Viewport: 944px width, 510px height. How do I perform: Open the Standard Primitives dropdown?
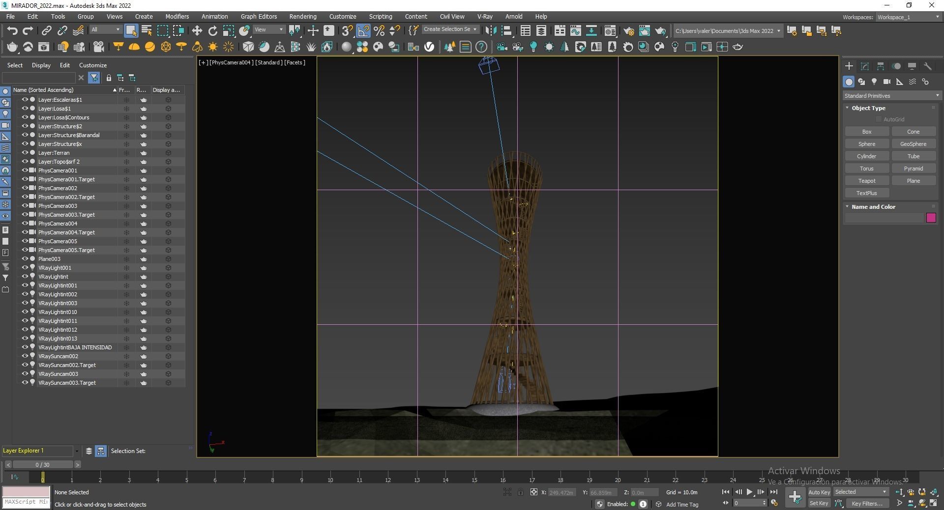[891, 96]
